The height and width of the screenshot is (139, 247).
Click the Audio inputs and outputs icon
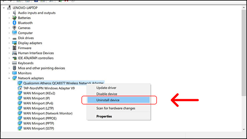(14, 13)
